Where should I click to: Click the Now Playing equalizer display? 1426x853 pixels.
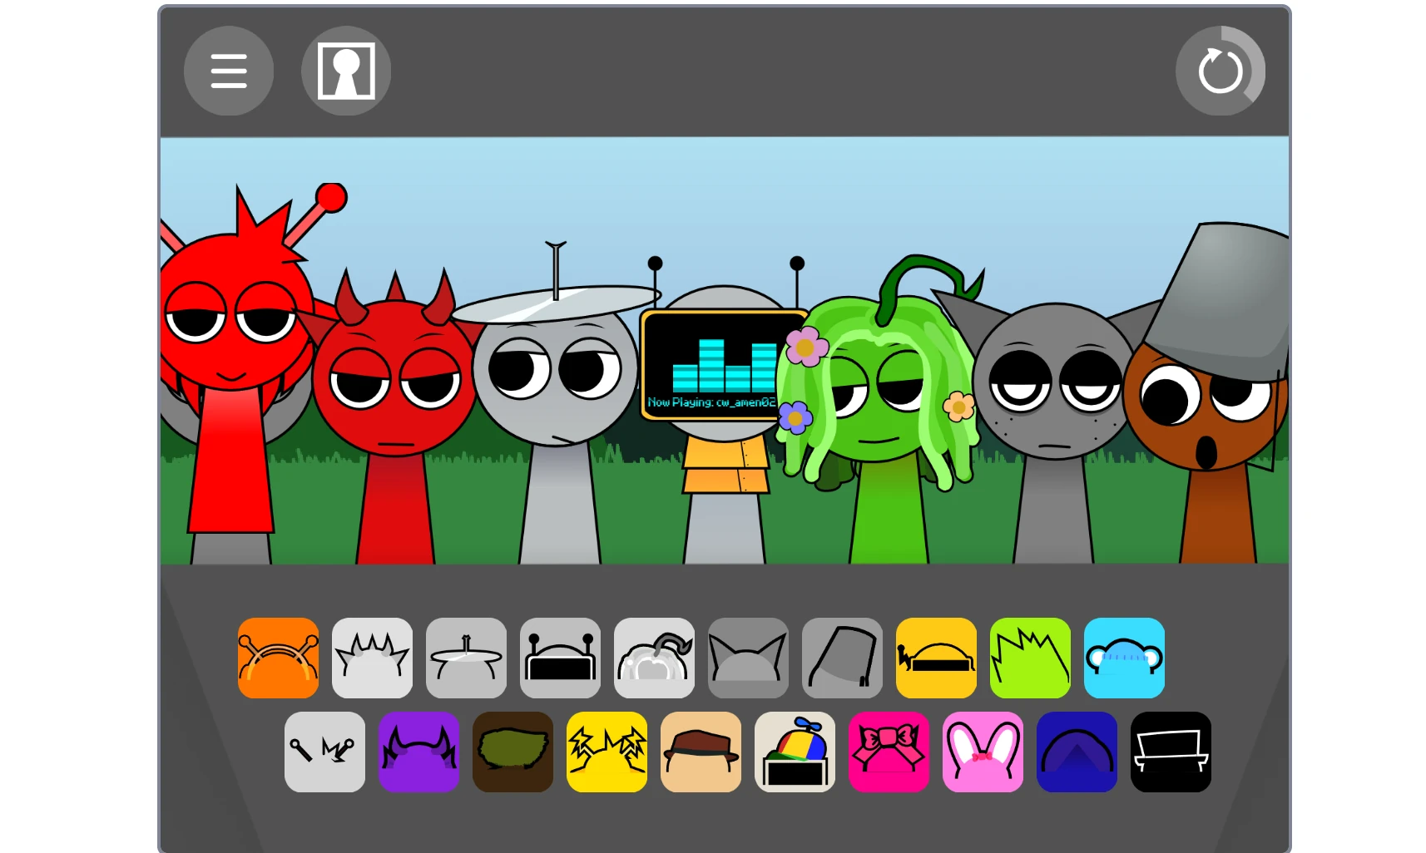723,366
